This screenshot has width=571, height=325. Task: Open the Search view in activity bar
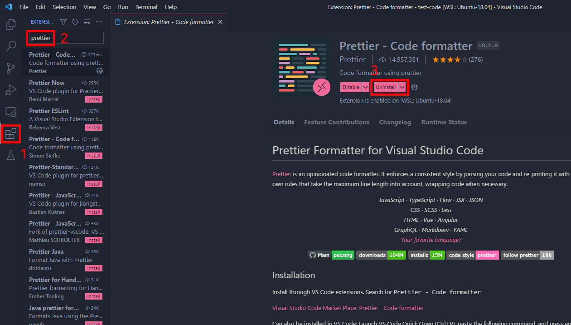[11, 46]
